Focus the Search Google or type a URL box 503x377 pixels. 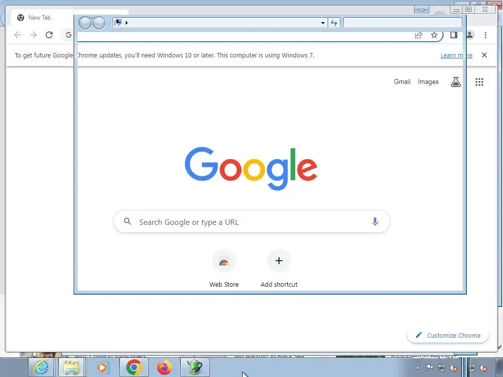pos(251,221)
